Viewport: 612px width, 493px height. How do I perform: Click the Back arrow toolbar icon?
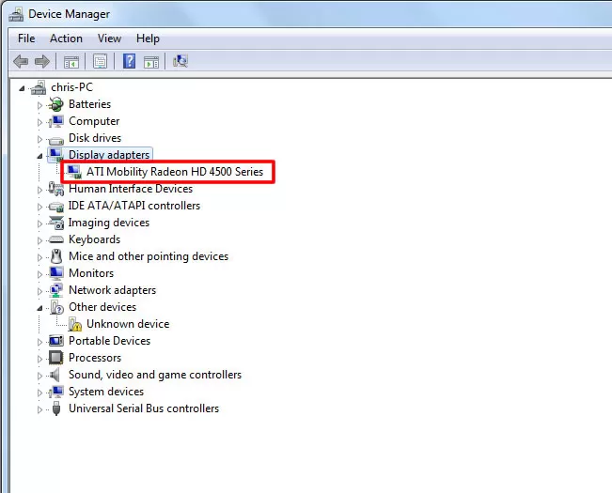coord(21,61)
